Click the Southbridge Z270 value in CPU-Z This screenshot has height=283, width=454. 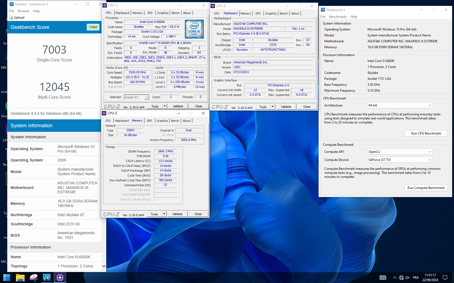pos(273,45)
